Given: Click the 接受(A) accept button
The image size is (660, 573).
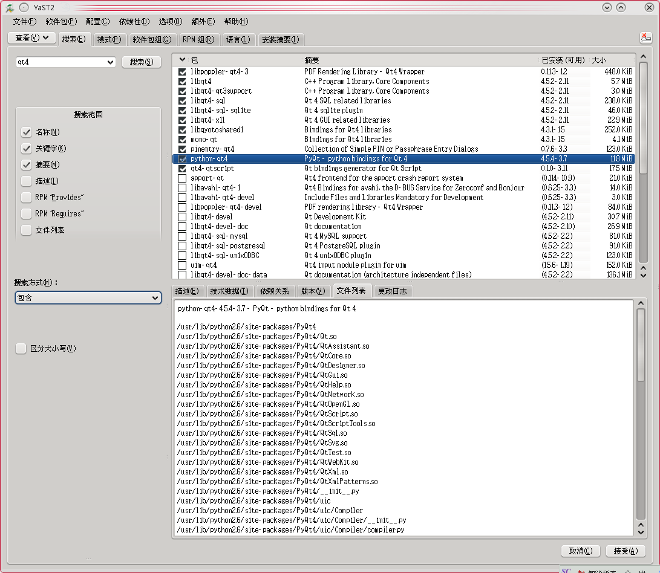Looking at the screenshot, I should click(626, 551).
